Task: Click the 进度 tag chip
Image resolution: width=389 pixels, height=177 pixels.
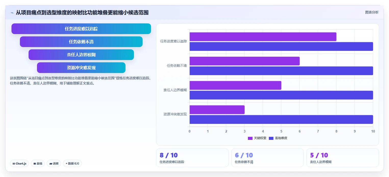Action: (x=54, y=164)
